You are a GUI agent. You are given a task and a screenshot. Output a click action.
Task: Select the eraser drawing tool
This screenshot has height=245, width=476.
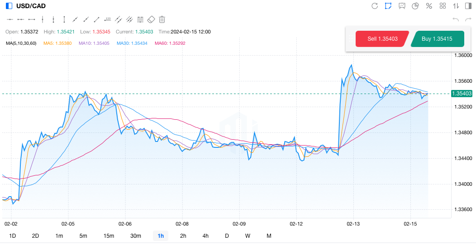(151, 19)
